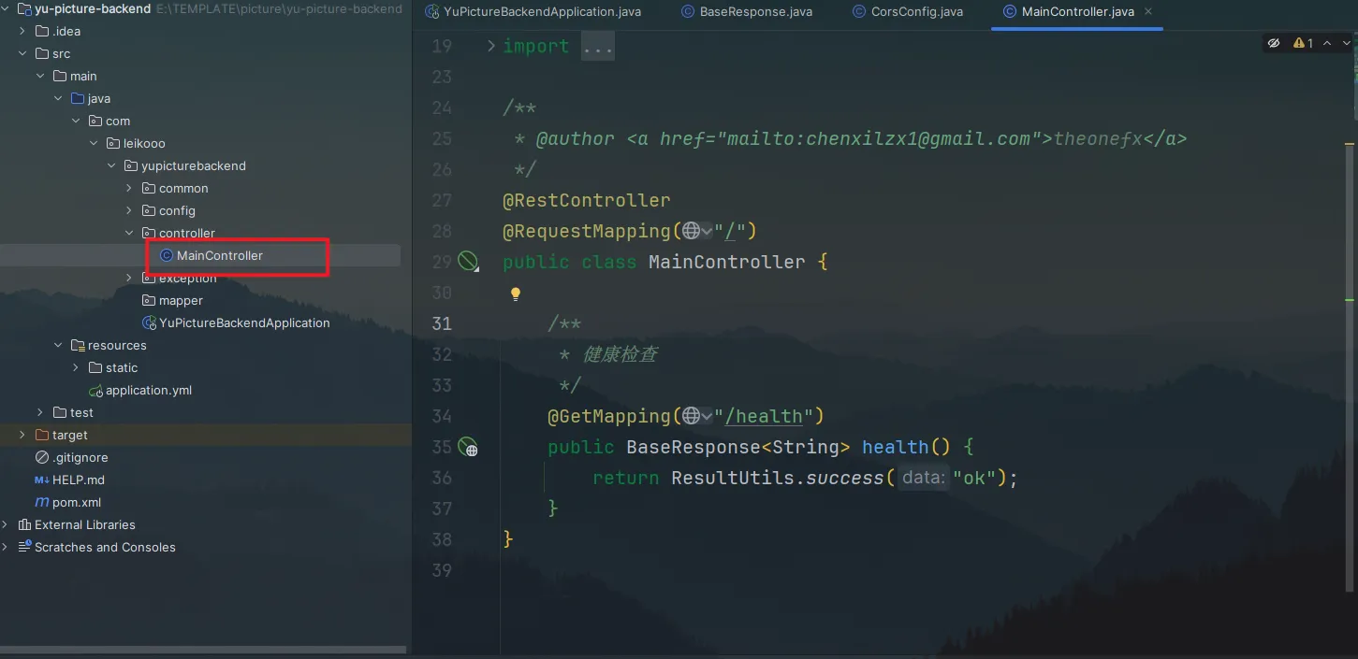Expand the common package folder
The width and height of the screenshot is (1358, 659).
[130, 188]
